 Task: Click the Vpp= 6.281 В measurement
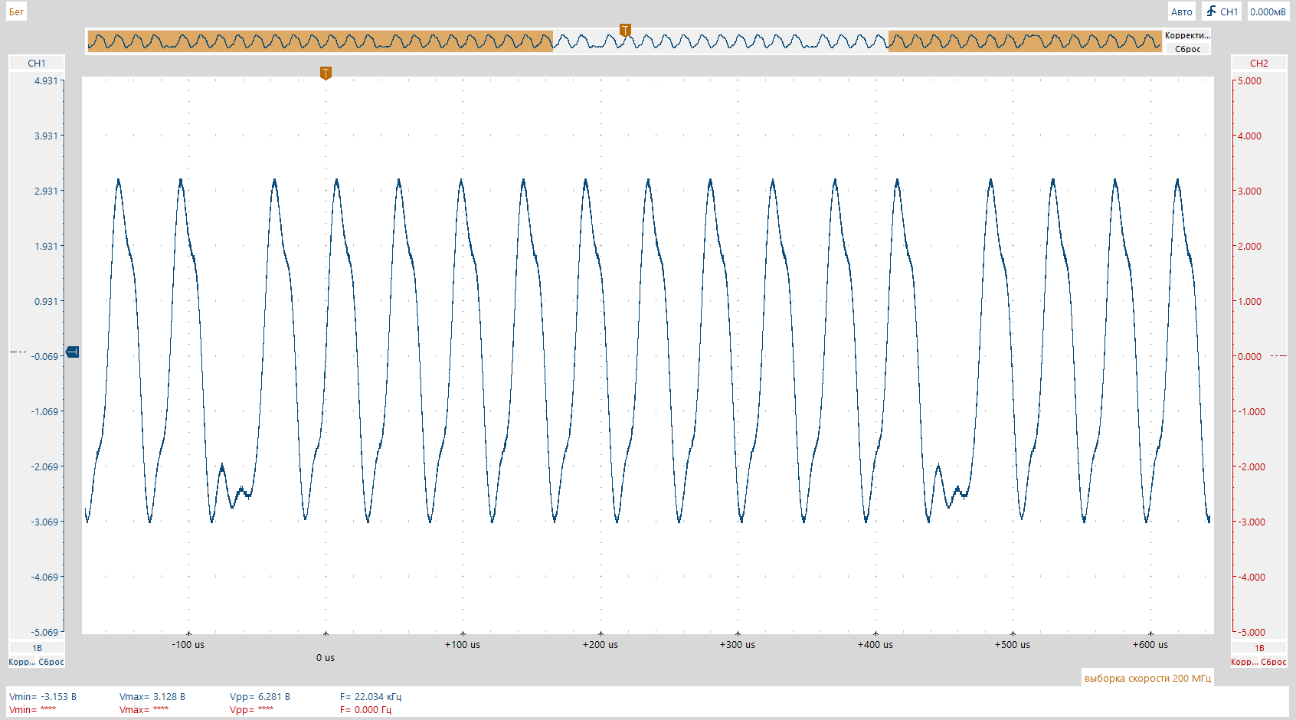coord(260,696)
